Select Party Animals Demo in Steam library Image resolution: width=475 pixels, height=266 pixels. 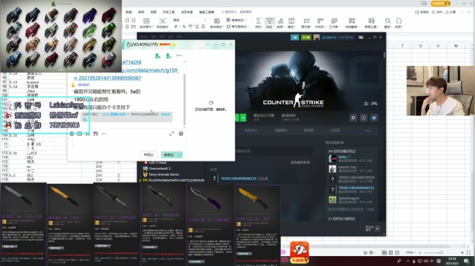pyautogui.click(x=164, y=174)
